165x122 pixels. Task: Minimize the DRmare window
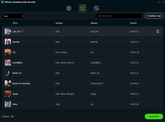[x=154, y=2]
